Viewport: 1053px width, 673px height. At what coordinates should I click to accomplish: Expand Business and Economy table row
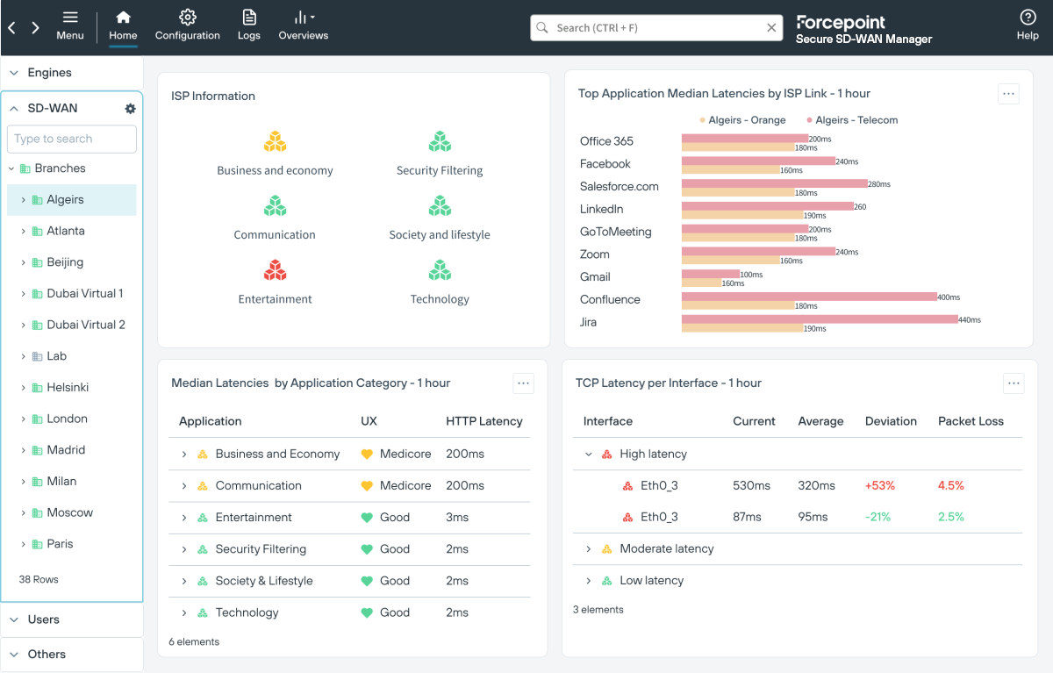pos(184,455)
